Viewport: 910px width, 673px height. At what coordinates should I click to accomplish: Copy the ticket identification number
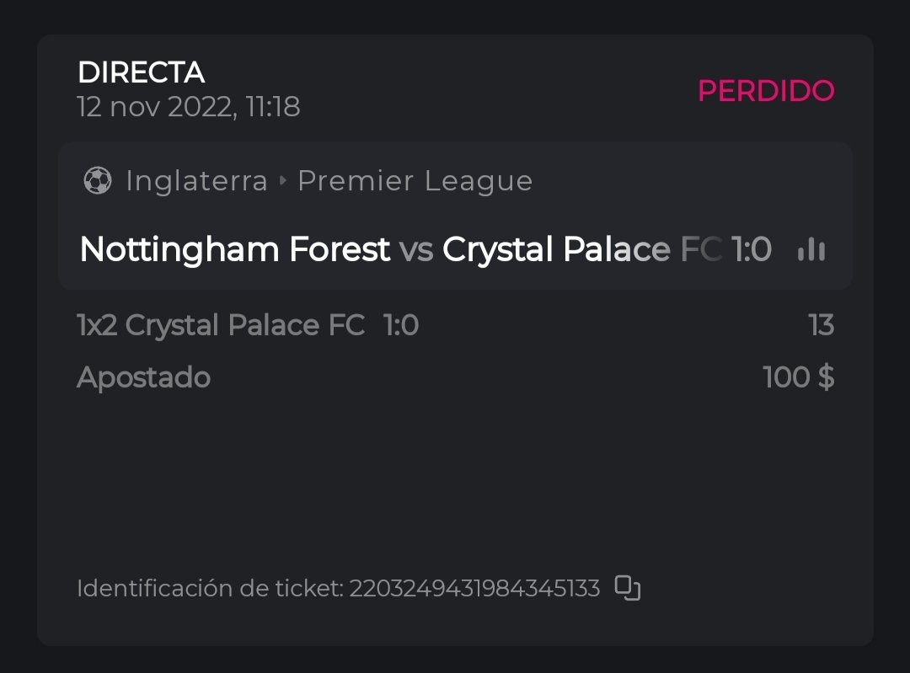pyautogui.click(x=627, y=587)
